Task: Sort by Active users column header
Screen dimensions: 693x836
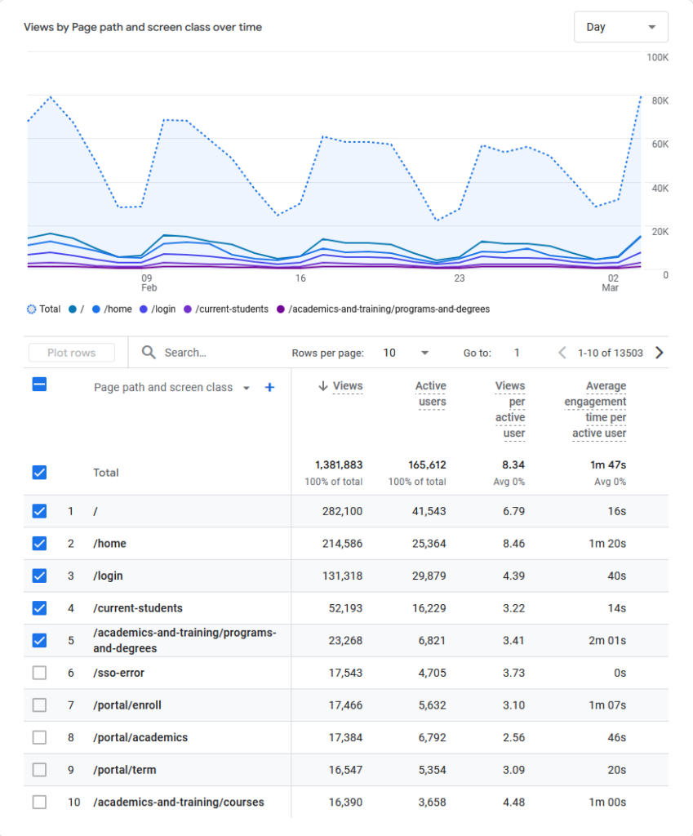Action: 431,394
